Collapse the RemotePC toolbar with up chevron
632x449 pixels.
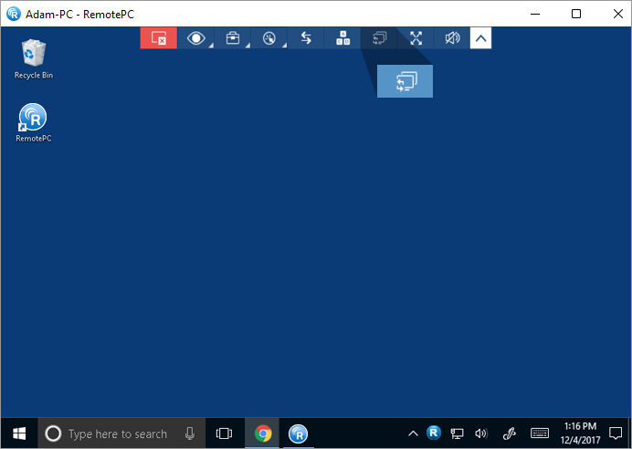click(480, 38)
